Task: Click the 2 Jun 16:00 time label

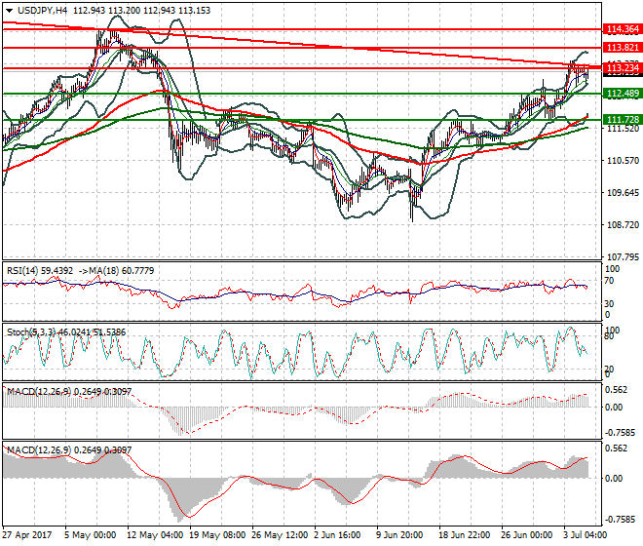Action: click(x=337, y=535)
